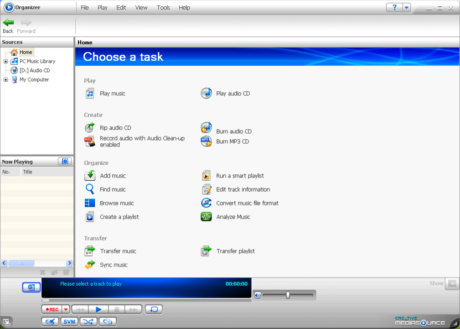
Task: Click the Edit track information icon
Action: pos(206,189)
